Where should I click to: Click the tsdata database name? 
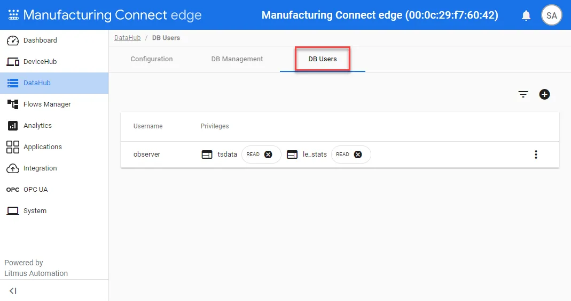[x=227, y=154]
